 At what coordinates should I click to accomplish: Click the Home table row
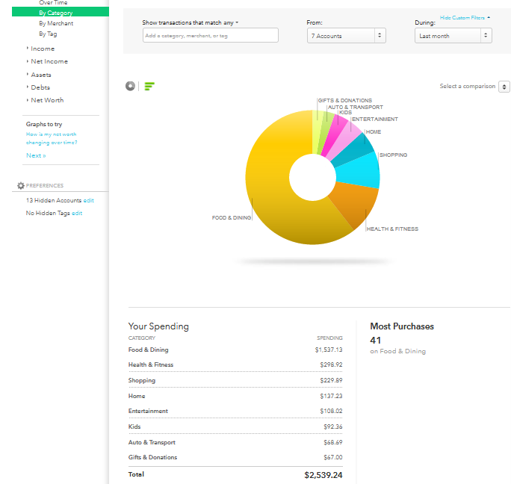point(235,396)
